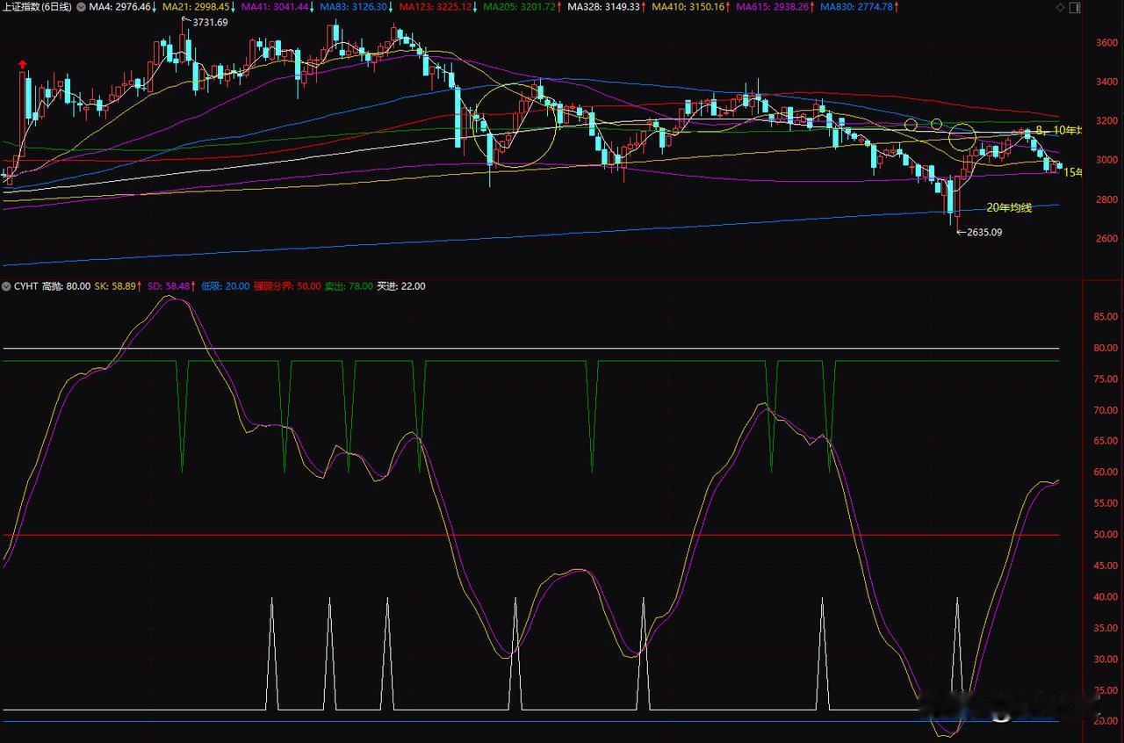Click the 2600 price axis label
1124x743 pixels.
[1106, 239]
